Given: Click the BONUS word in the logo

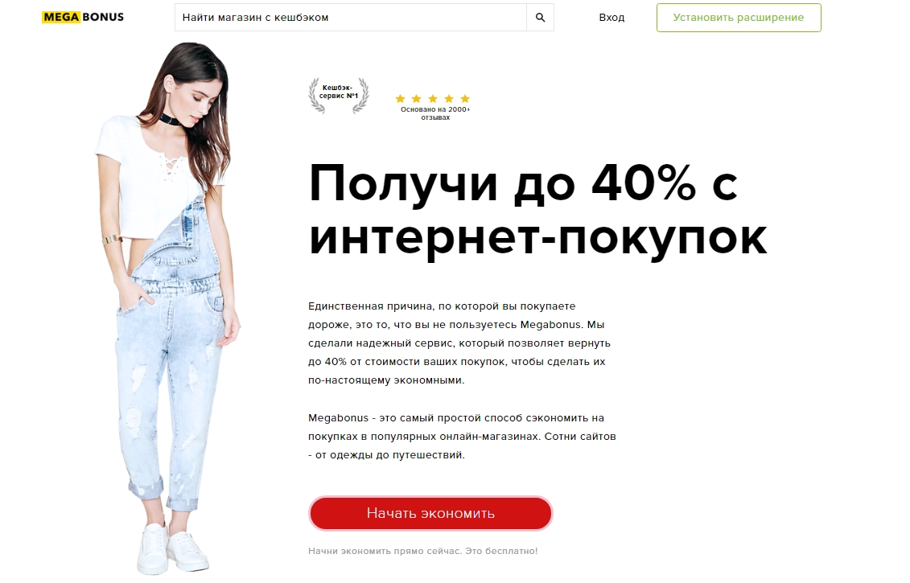Looking at the screenshot, I should 103,18.
